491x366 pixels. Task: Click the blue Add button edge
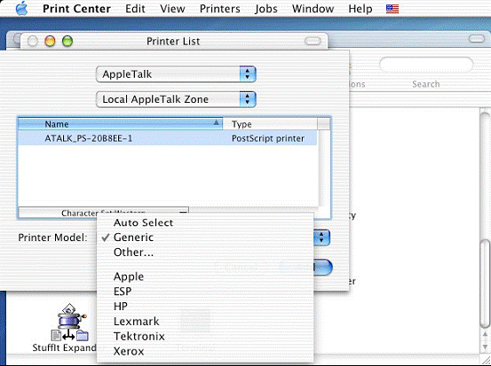tap(322, 268)
